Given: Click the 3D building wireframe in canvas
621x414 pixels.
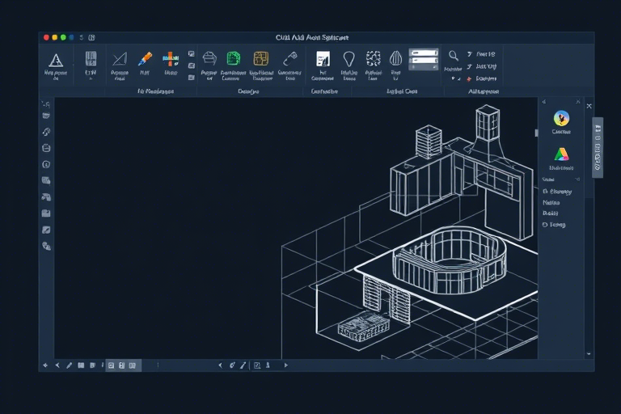Looking at the screenshot, I should pyautogui.click(x=409, y=232).
